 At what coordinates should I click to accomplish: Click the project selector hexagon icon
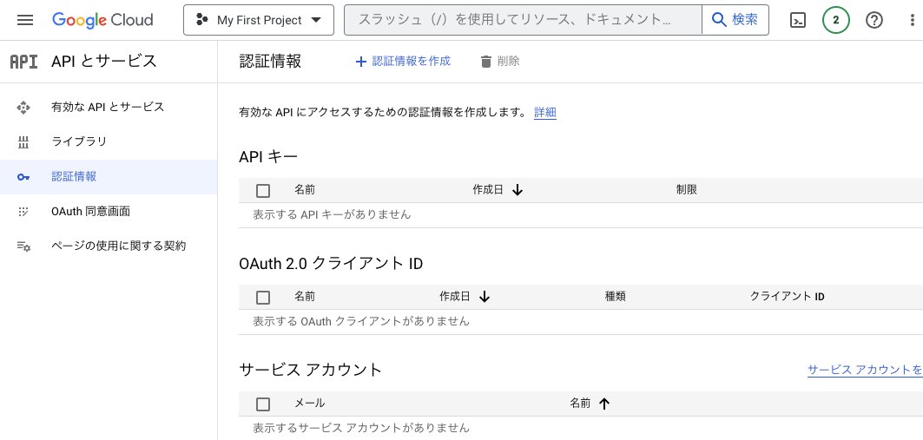coord(202,20)
